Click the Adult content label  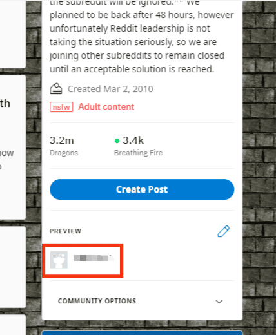(106, 107)
